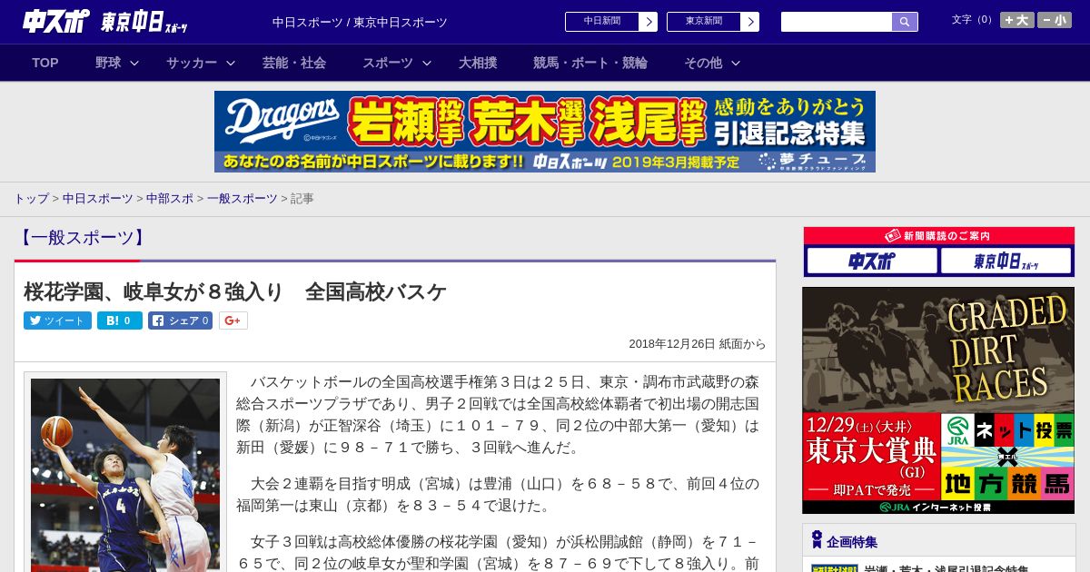Open the Graded Dirt Races 東京大賞典 ad
Viewport: 1090px width, 572px height.
coord(938,400)
